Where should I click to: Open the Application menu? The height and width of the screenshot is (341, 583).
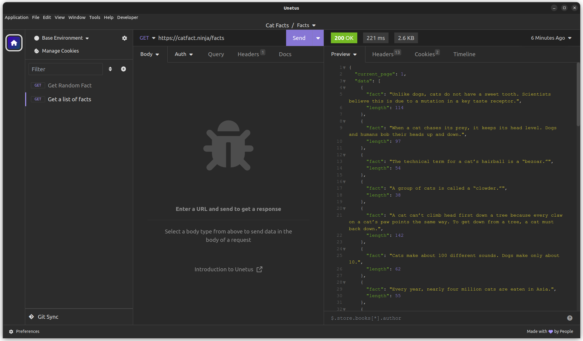pyautogui.click(x=17, y=17)
